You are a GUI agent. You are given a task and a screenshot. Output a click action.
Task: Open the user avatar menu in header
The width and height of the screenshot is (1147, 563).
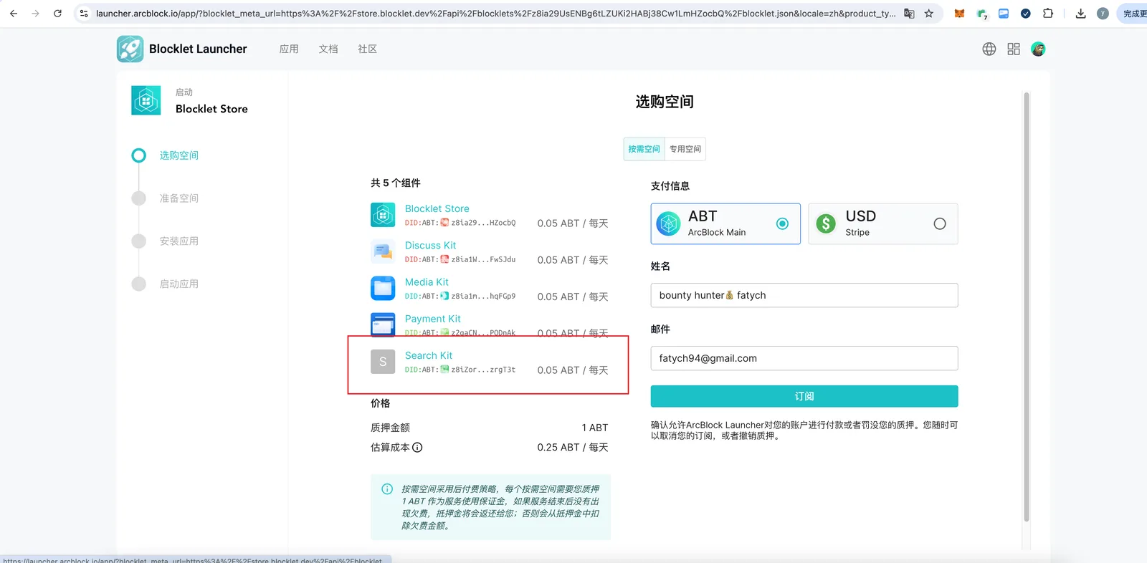[1038, 49]
